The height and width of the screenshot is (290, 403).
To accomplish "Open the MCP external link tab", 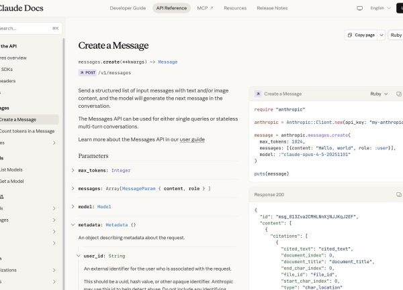I will coord(205,8).
